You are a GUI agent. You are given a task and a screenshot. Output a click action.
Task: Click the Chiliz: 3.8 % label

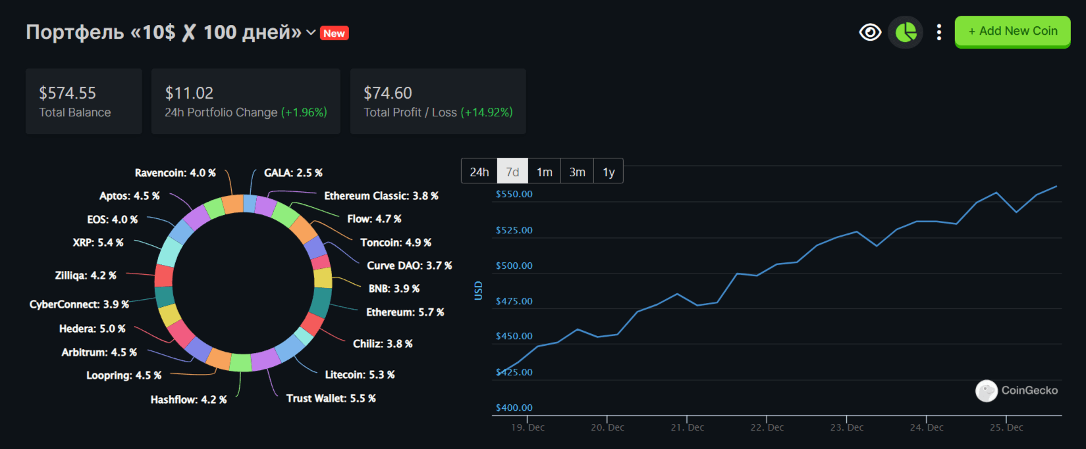tap(383, 344)
